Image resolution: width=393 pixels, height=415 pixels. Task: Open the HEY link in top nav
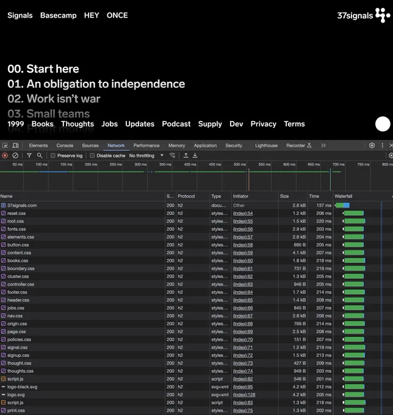point(92,15)
